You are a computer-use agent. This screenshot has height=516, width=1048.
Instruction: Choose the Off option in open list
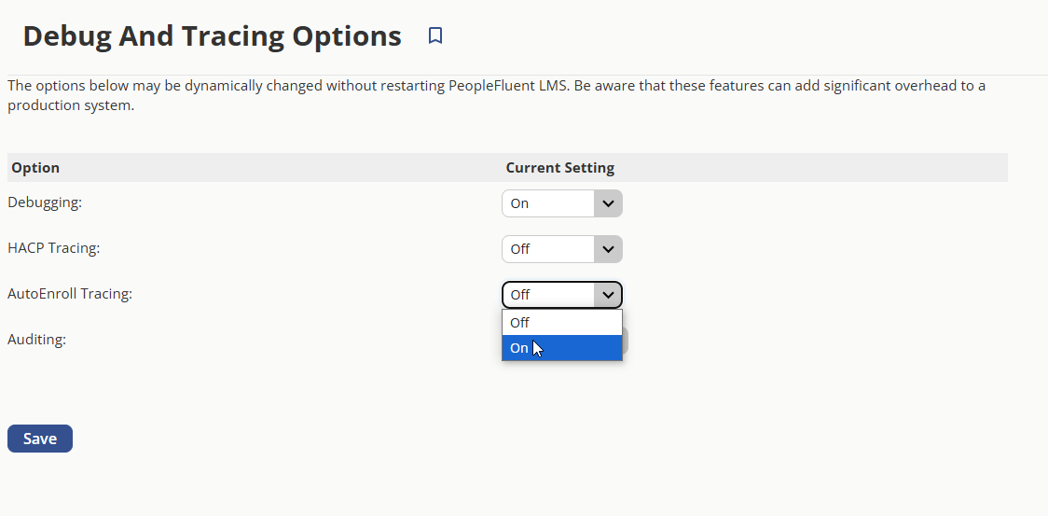pos(562,323)
